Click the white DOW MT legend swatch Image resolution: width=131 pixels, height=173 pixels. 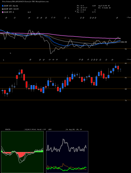point(3,9)
